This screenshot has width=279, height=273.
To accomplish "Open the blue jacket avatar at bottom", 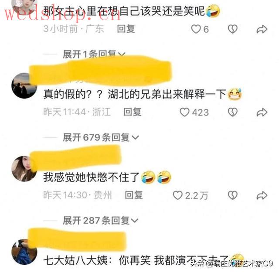I will [x=24, y=252].
